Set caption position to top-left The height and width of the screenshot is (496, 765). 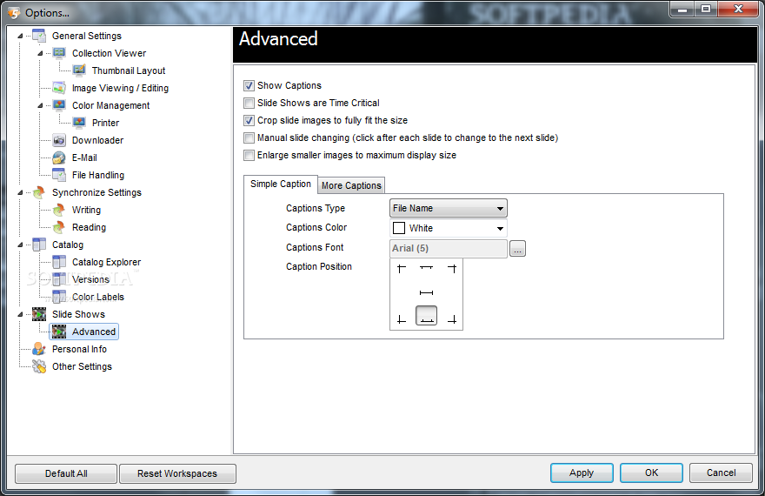401,268
